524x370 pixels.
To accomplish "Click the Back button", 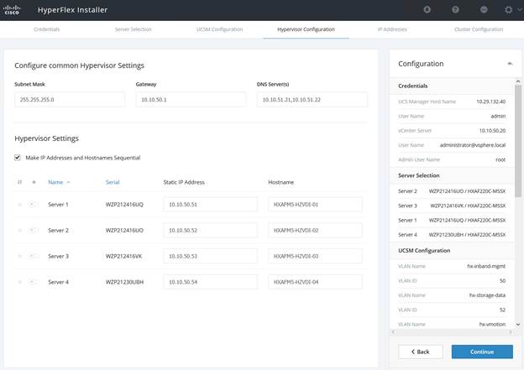I will [421, 352].
